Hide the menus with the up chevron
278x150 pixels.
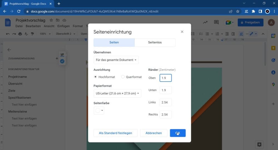263,34
